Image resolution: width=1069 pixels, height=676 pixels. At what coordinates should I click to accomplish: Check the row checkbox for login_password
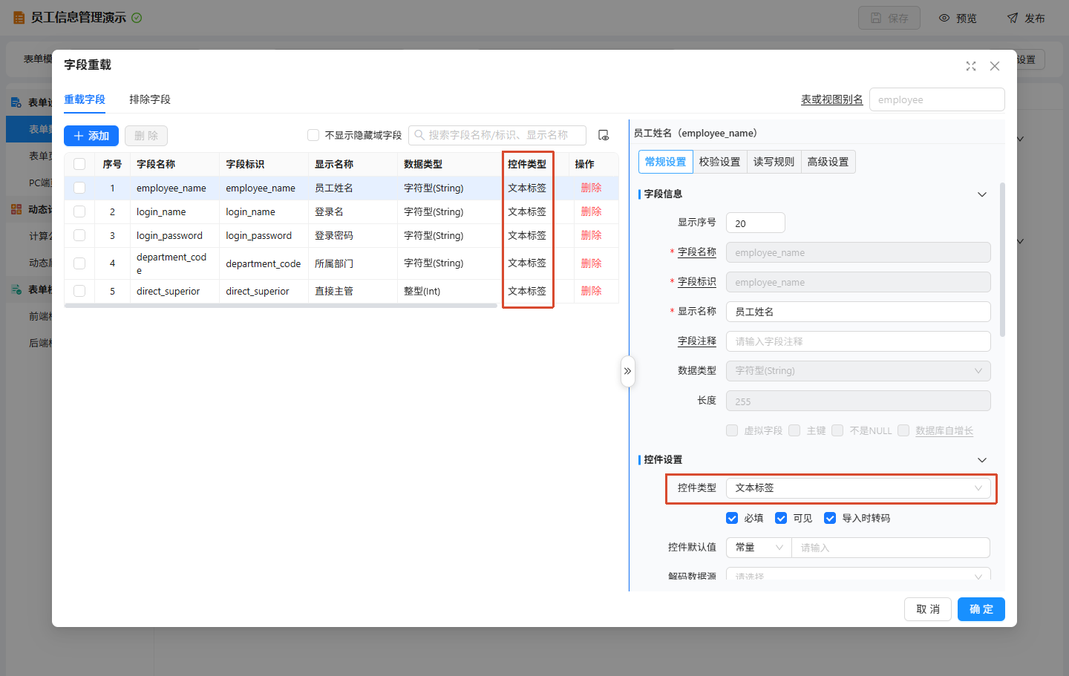79,235
